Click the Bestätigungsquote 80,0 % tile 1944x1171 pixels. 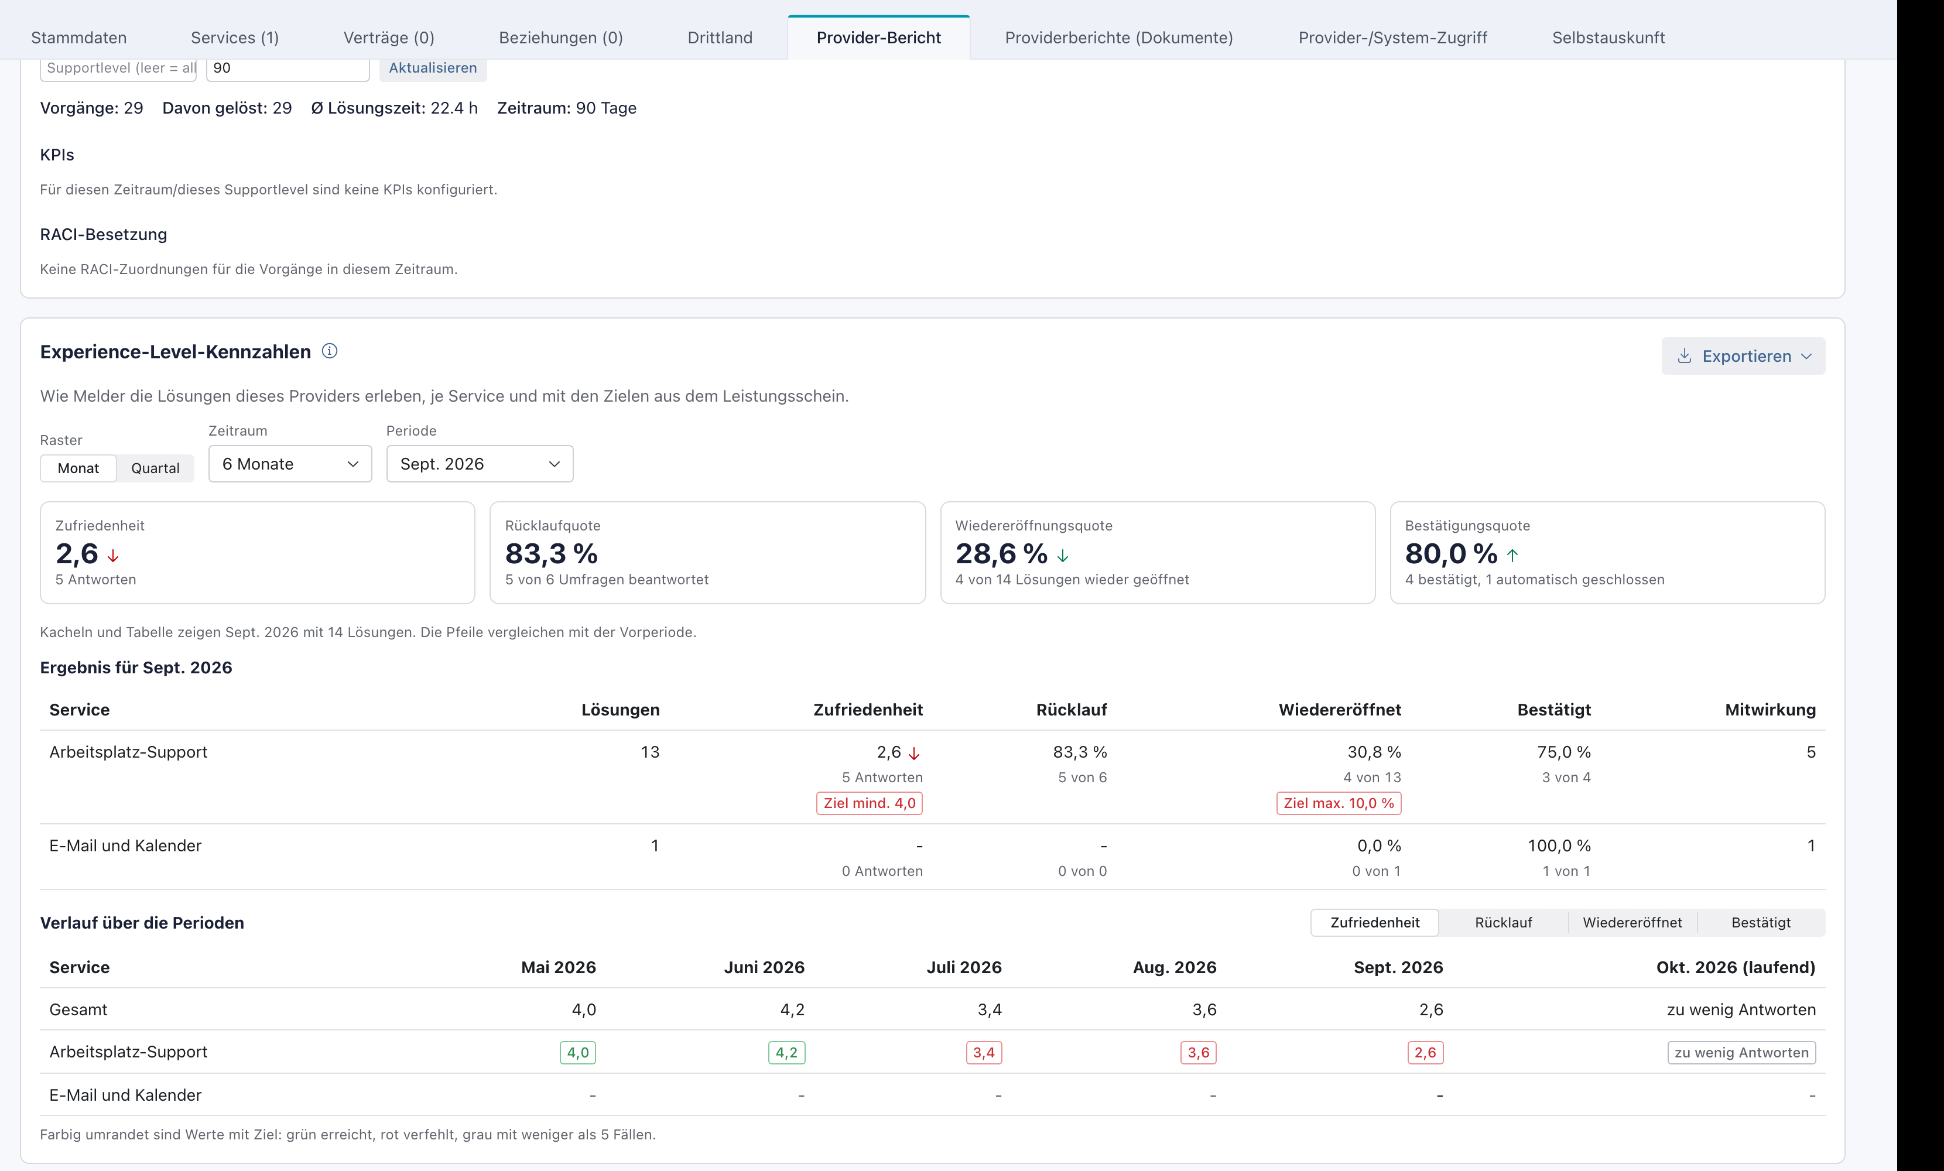[x=1607, y=552]
